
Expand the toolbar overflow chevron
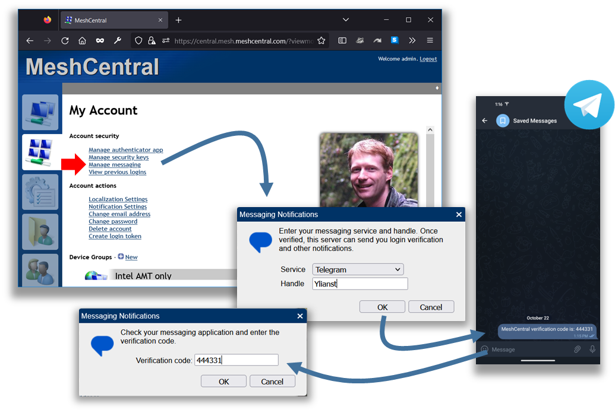(x=411, y=40)
